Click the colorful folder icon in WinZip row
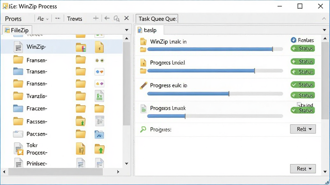Viewport: 330px width, 185px height. (x=81, y=47)
